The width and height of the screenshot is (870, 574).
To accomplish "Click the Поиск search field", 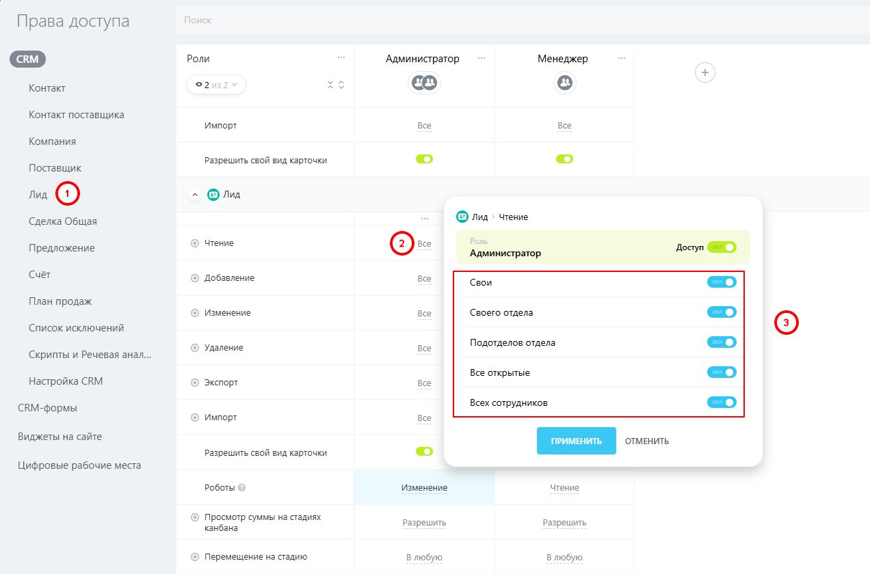I will click(x=520, y=20).
